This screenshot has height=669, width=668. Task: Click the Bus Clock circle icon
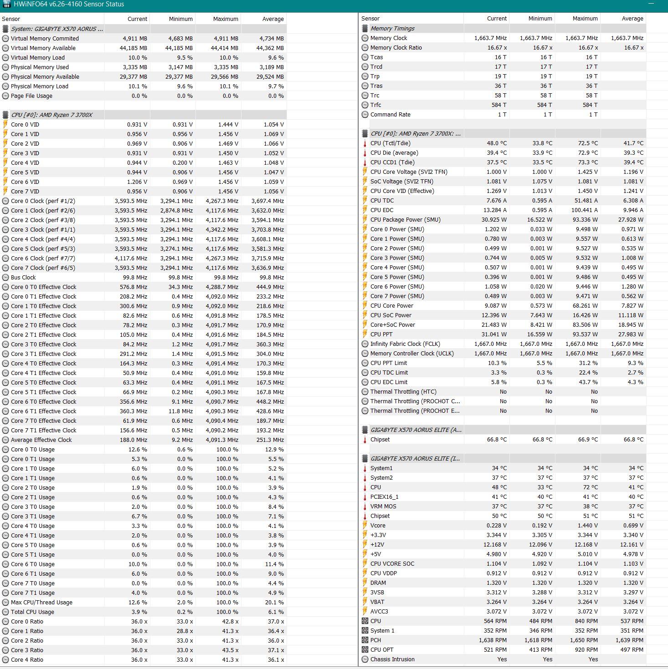5,277
